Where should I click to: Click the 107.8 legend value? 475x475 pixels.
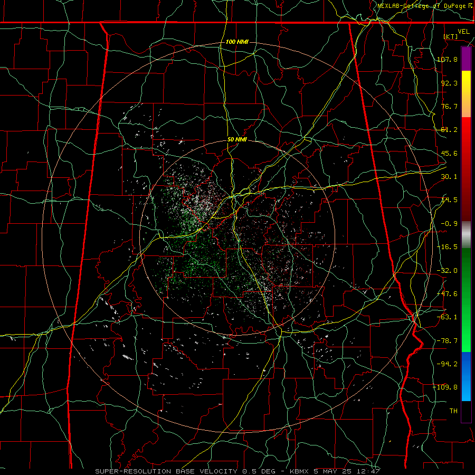447,59
